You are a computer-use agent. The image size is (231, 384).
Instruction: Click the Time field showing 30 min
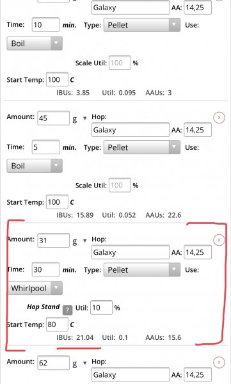point(45,269)
